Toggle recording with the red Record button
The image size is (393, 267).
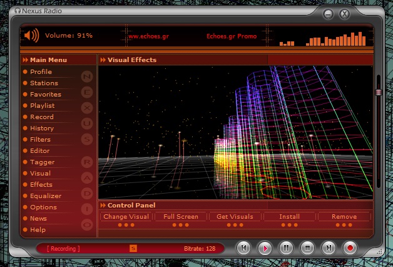[x=350, y=248]
